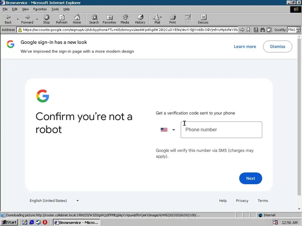The image size is (302, 226).
Task: Click the system tray icon beside the clock
Action: coord(276,222)
